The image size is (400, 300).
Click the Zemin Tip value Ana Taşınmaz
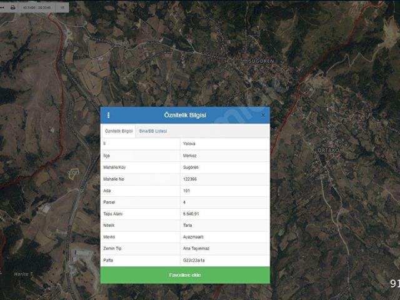[x=196, y=249]
